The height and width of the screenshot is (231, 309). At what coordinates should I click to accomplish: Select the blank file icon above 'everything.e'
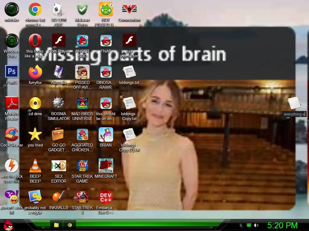pos(294,103)
